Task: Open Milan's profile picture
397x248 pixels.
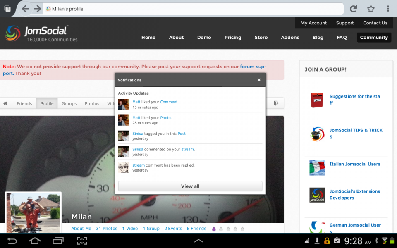Action: tap(33, 212)
